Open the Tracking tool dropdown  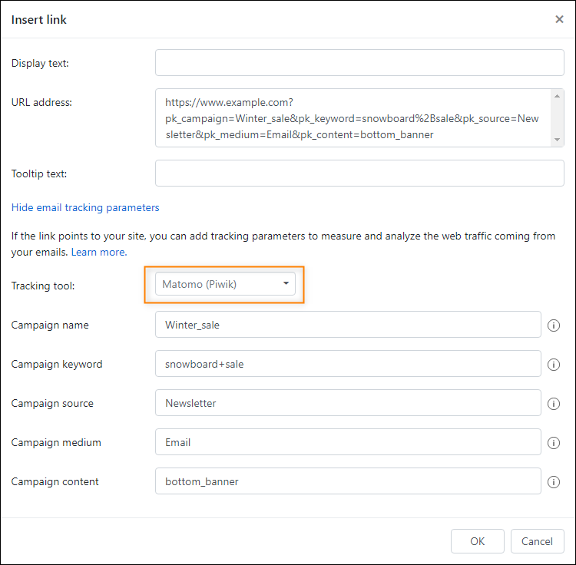225,284
